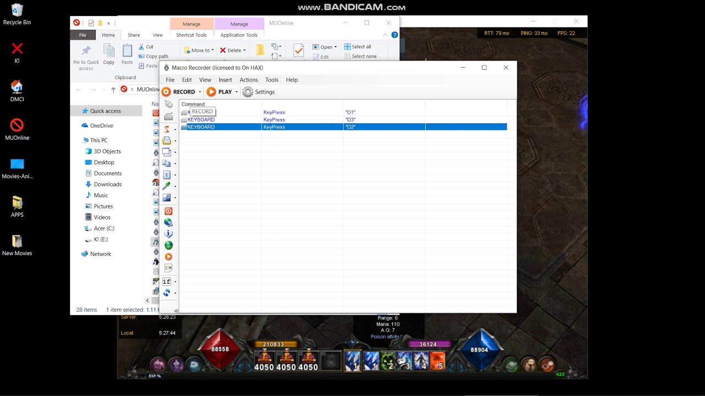
Task: Select the mouse command icon in Macro Recorder sidebar
Action: pyautogui.click(x=169, y=105)
